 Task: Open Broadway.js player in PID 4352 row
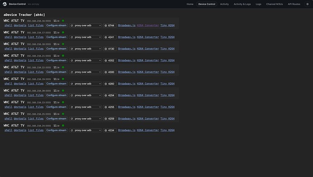coord(127,60)
